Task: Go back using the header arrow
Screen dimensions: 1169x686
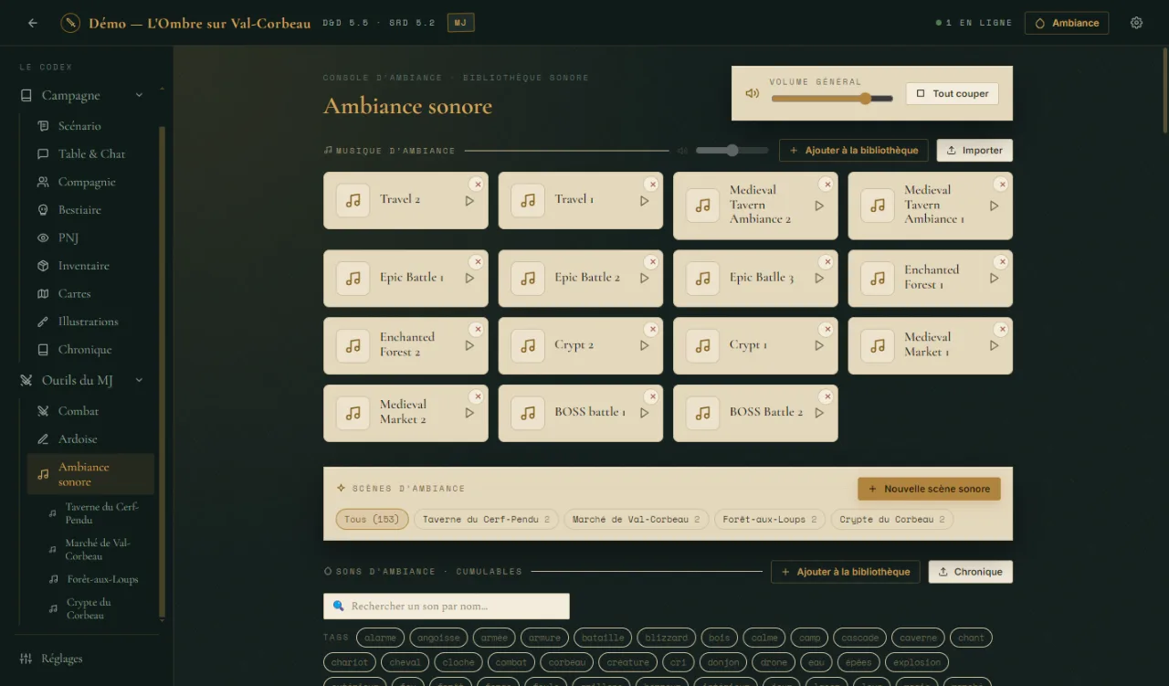Action: click(x=33, y=23)
